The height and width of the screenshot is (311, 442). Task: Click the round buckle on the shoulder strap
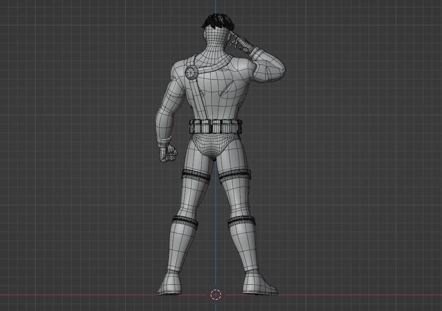(x=192, y=72)
